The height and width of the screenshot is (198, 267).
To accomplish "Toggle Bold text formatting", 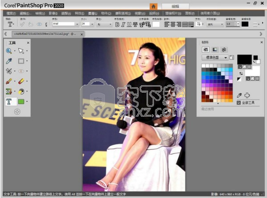I will (117, 25).
